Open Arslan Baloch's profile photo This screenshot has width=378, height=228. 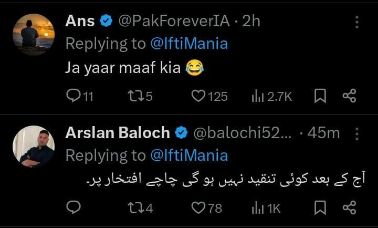[x=33, y=147]
